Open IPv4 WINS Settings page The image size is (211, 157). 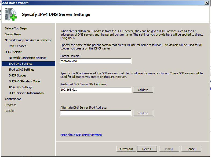coord(21,70)
